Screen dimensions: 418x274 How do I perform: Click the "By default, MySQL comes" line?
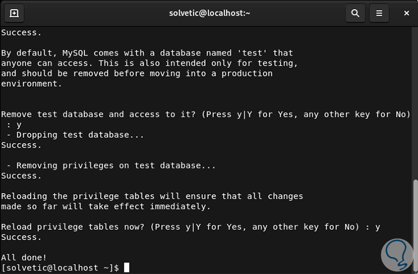pyautogui.click(x=147, y=53)
